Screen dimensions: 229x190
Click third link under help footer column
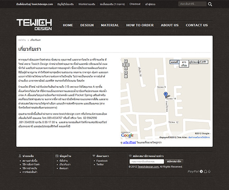[30, 168]
